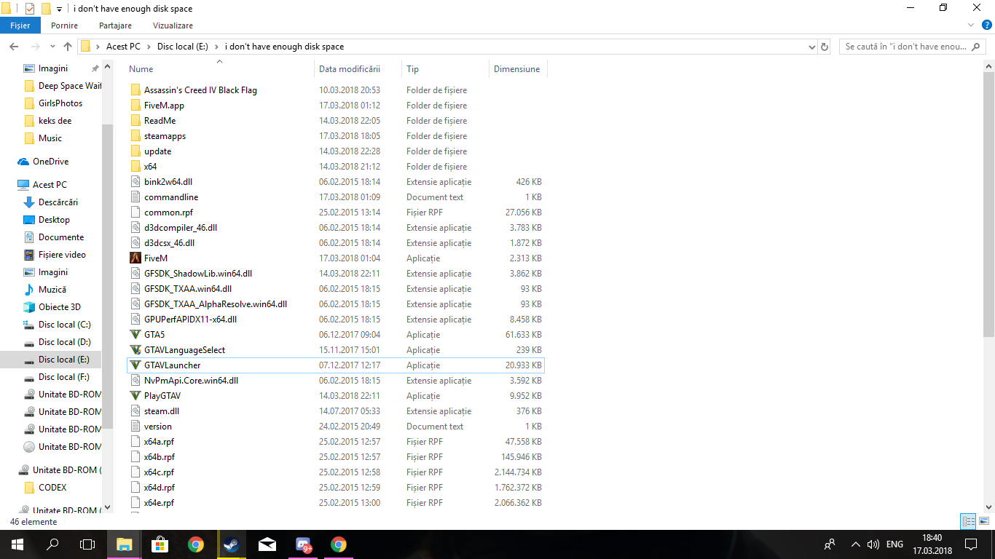Open the FiveM application icon
The width and height of the screenshot is (995, 559).
[x=135, y=258]
